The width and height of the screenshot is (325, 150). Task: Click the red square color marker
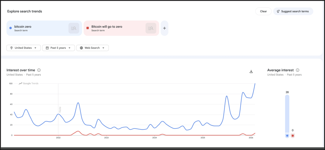(88, 28)
